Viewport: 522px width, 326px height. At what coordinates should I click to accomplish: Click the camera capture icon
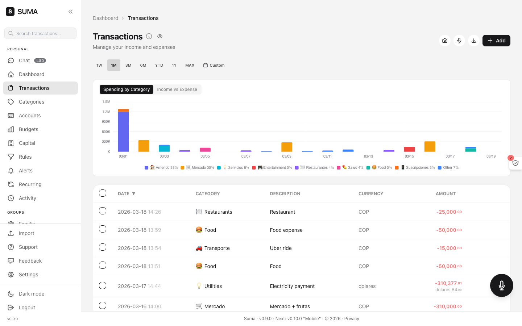point(445,41)
